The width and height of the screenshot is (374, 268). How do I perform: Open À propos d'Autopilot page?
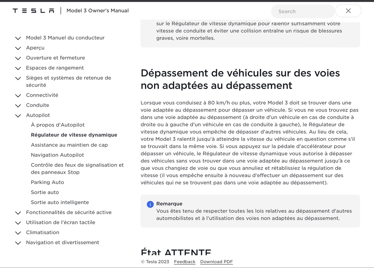pyautogui.click(x=58, y=125)
